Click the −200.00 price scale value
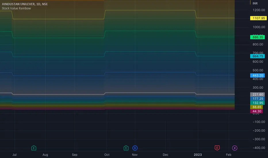The image size is (268, 158). coord(259,130)
